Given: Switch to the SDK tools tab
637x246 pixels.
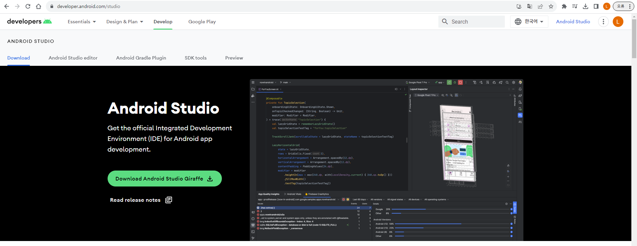Looking at the screenshot, I should click(196, 58).
